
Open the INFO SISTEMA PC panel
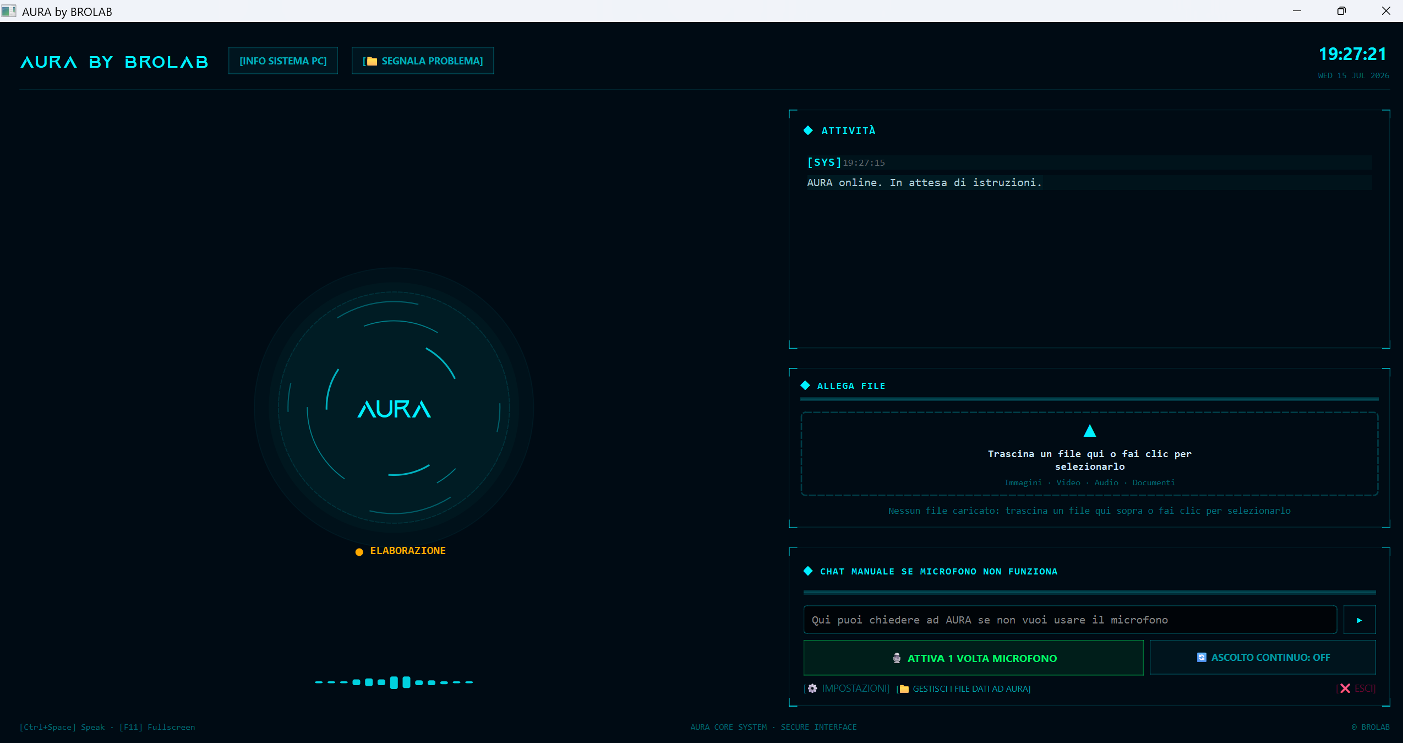(x=283, y=61)
